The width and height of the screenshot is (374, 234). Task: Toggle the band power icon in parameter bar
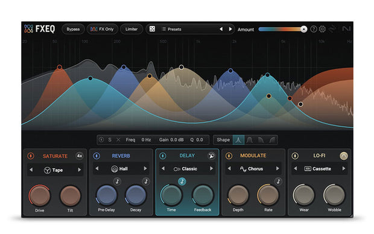coord(101,139)
